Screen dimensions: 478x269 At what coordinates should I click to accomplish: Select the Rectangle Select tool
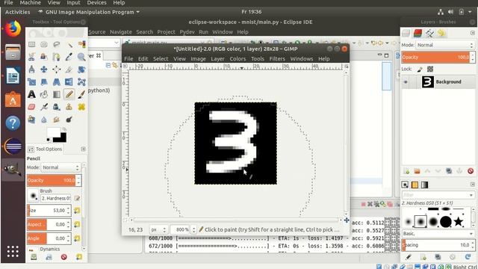pos(31,45)
